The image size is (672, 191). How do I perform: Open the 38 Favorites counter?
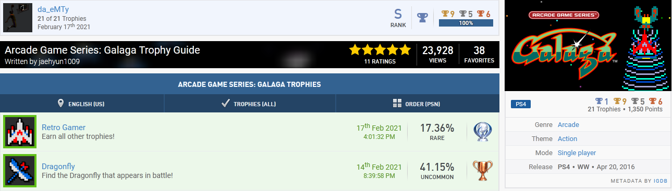[479, 54]
